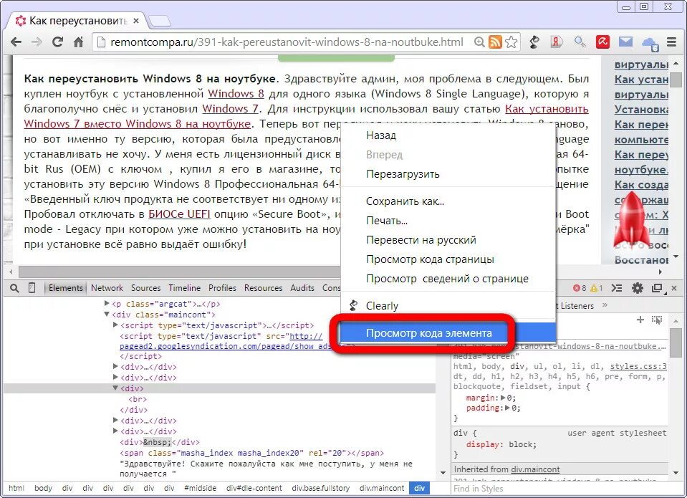This screenshot has height=498, width=687.
Task: Go back with the browser back arrow
Action: point(16,42)
